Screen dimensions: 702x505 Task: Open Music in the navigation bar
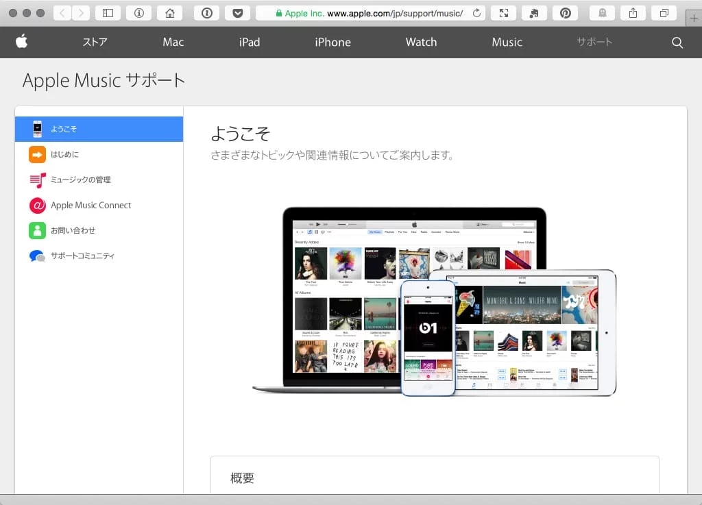point(507,42)
